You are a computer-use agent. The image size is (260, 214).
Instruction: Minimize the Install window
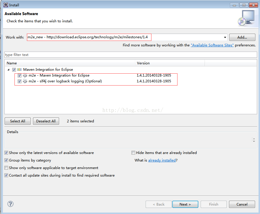pos(234,5)
